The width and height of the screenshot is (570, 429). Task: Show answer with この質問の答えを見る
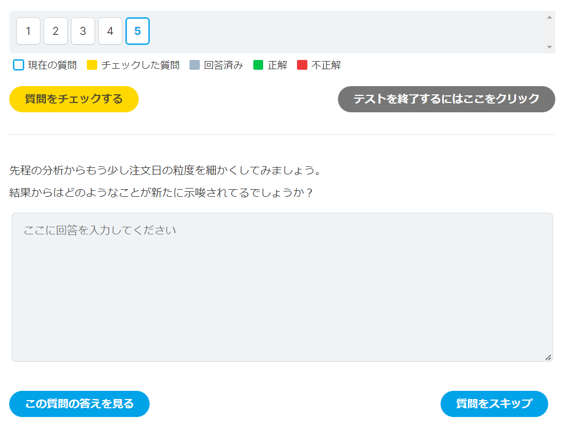(79, 404)
